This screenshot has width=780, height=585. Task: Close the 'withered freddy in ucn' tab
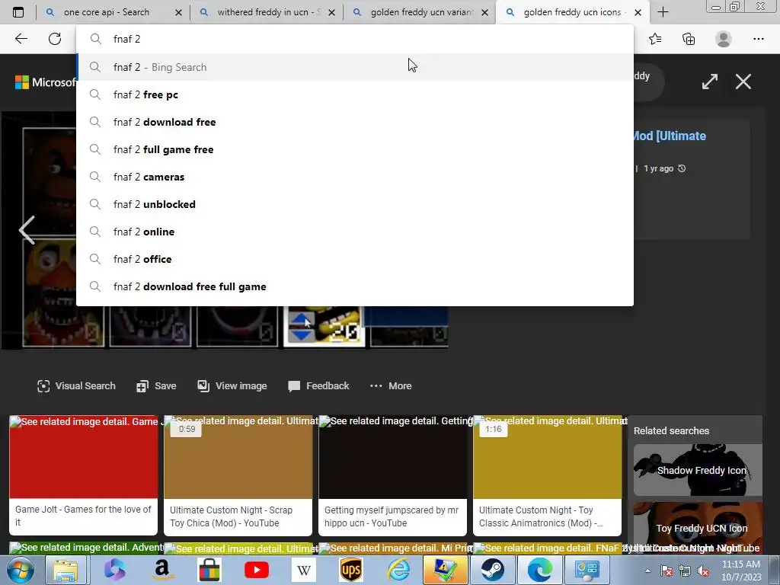332,12
